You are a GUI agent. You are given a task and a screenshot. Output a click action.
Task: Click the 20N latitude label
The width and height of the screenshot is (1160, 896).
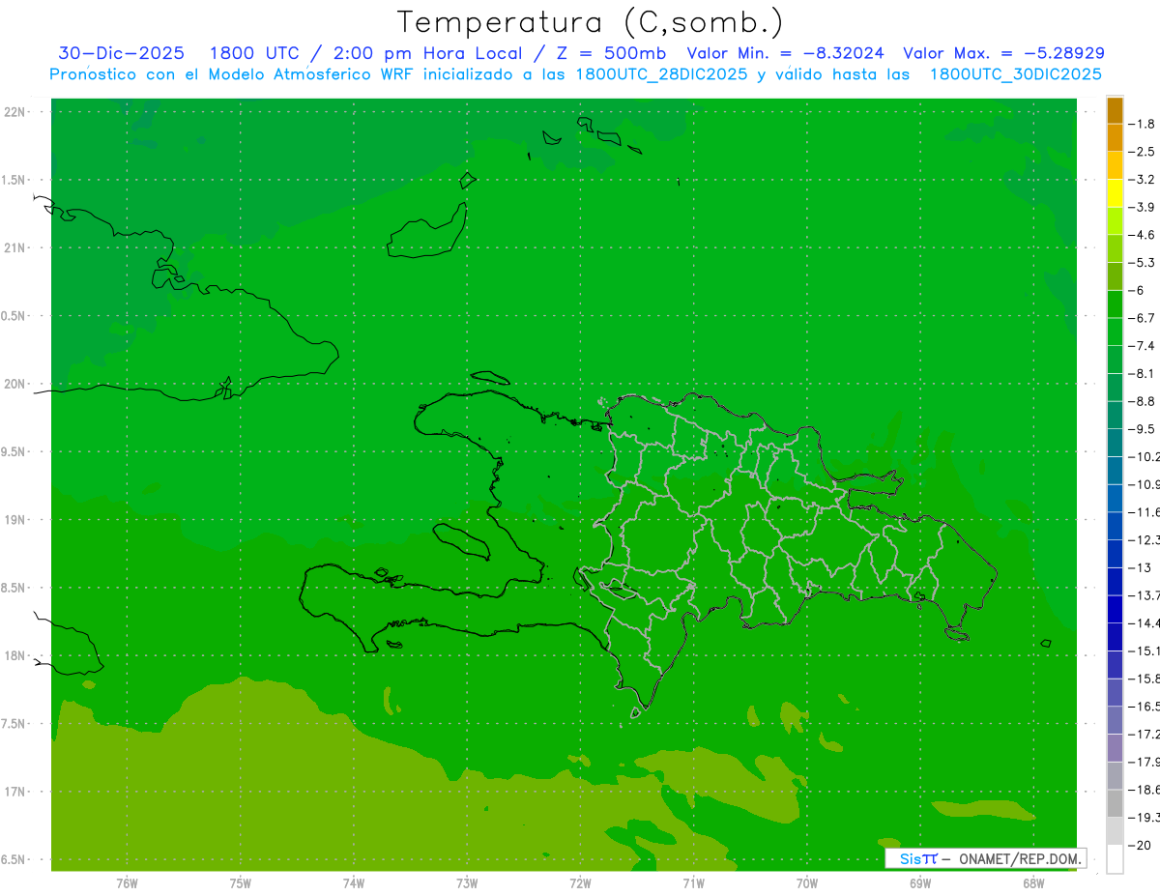[15, 384]
